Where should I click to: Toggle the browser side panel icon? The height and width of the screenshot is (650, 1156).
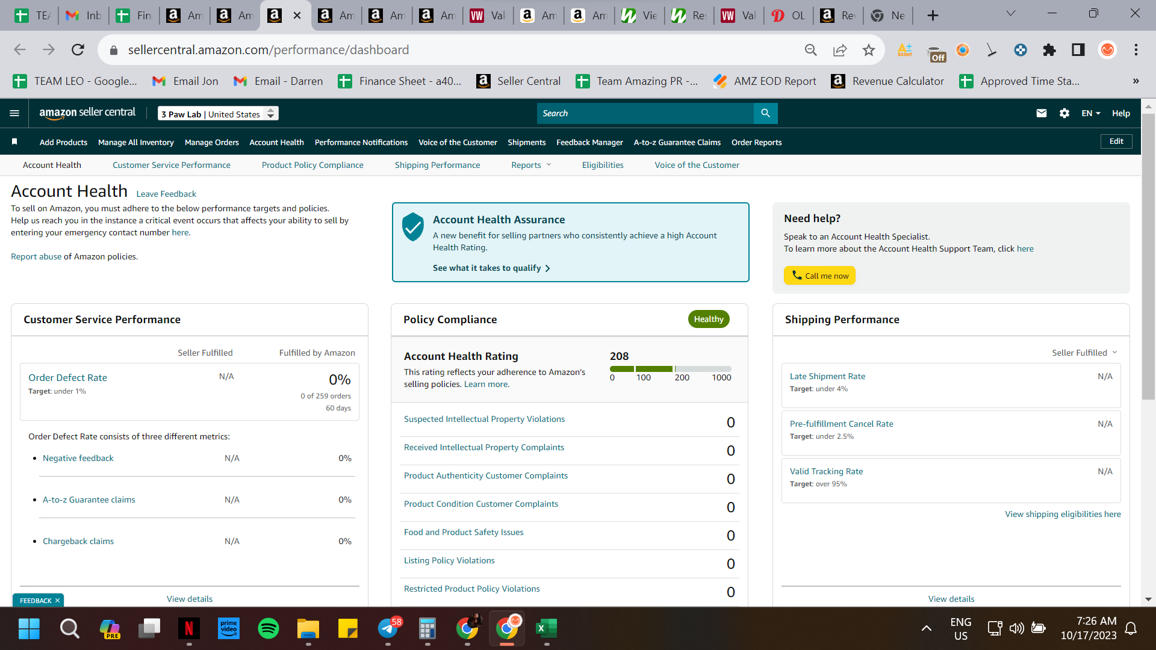[x=1078, y=50]
